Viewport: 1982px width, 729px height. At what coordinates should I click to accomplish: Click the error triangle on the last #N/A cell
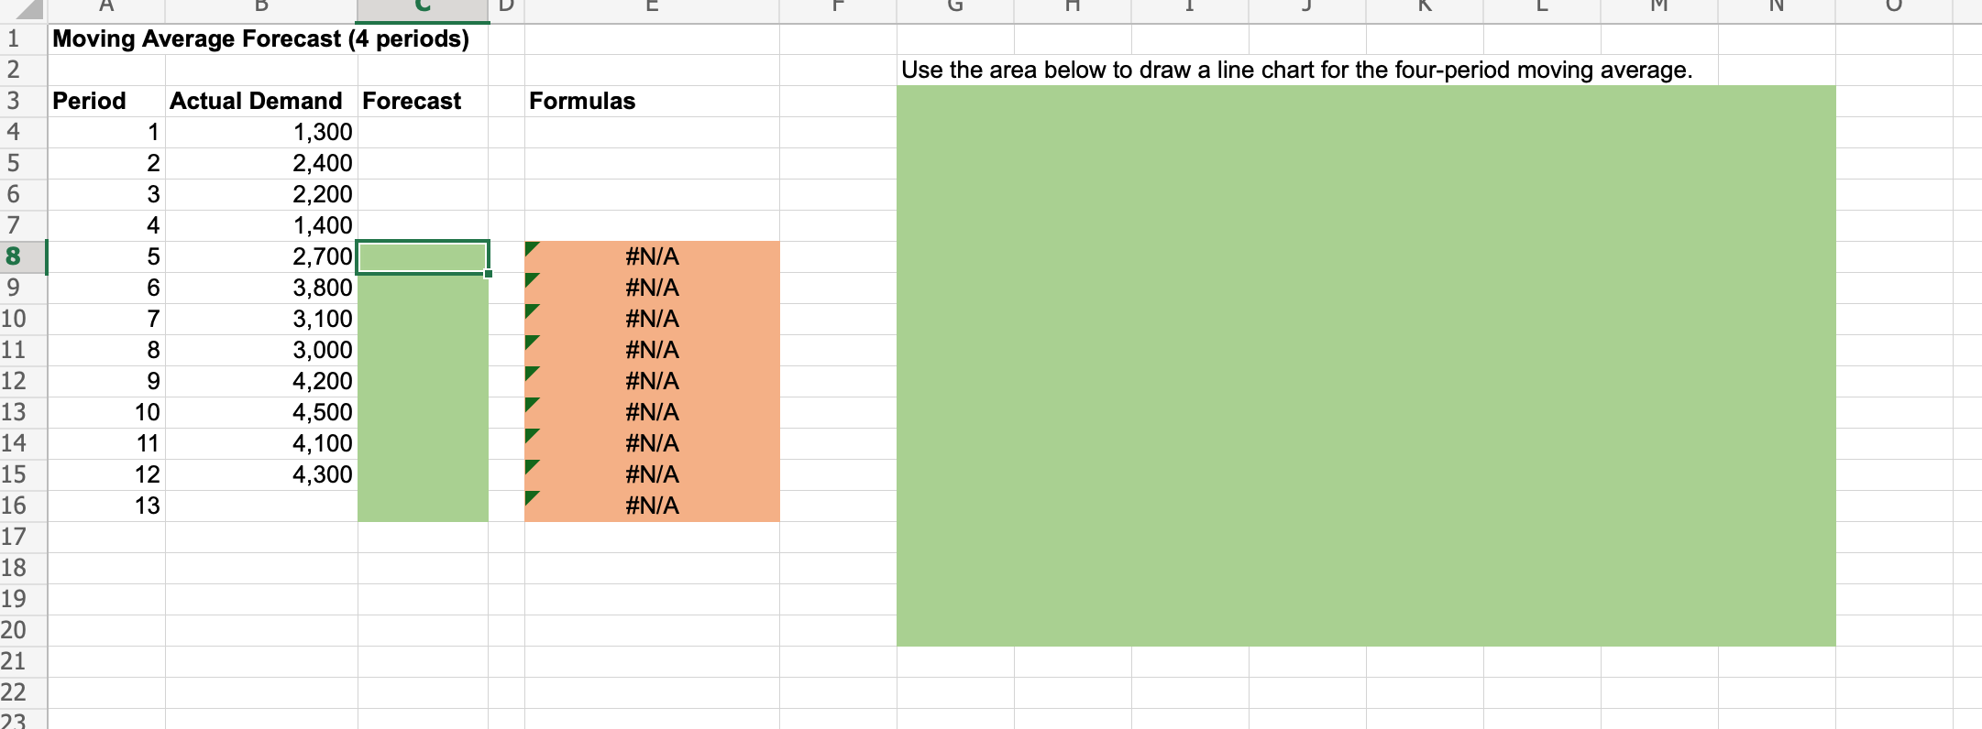532,496
